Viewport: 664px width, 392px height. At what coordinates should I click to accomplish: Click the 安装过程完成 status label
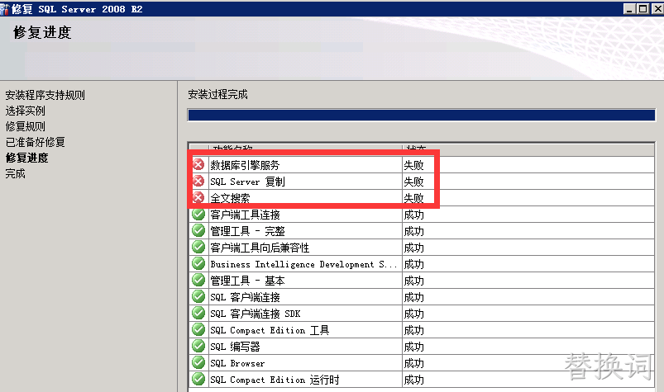coord(217,94)
